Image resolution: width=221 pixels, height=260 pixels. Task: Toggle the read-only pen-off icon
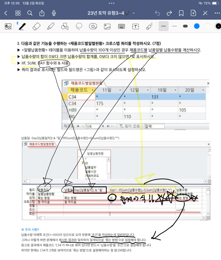(x=205, y=13)
